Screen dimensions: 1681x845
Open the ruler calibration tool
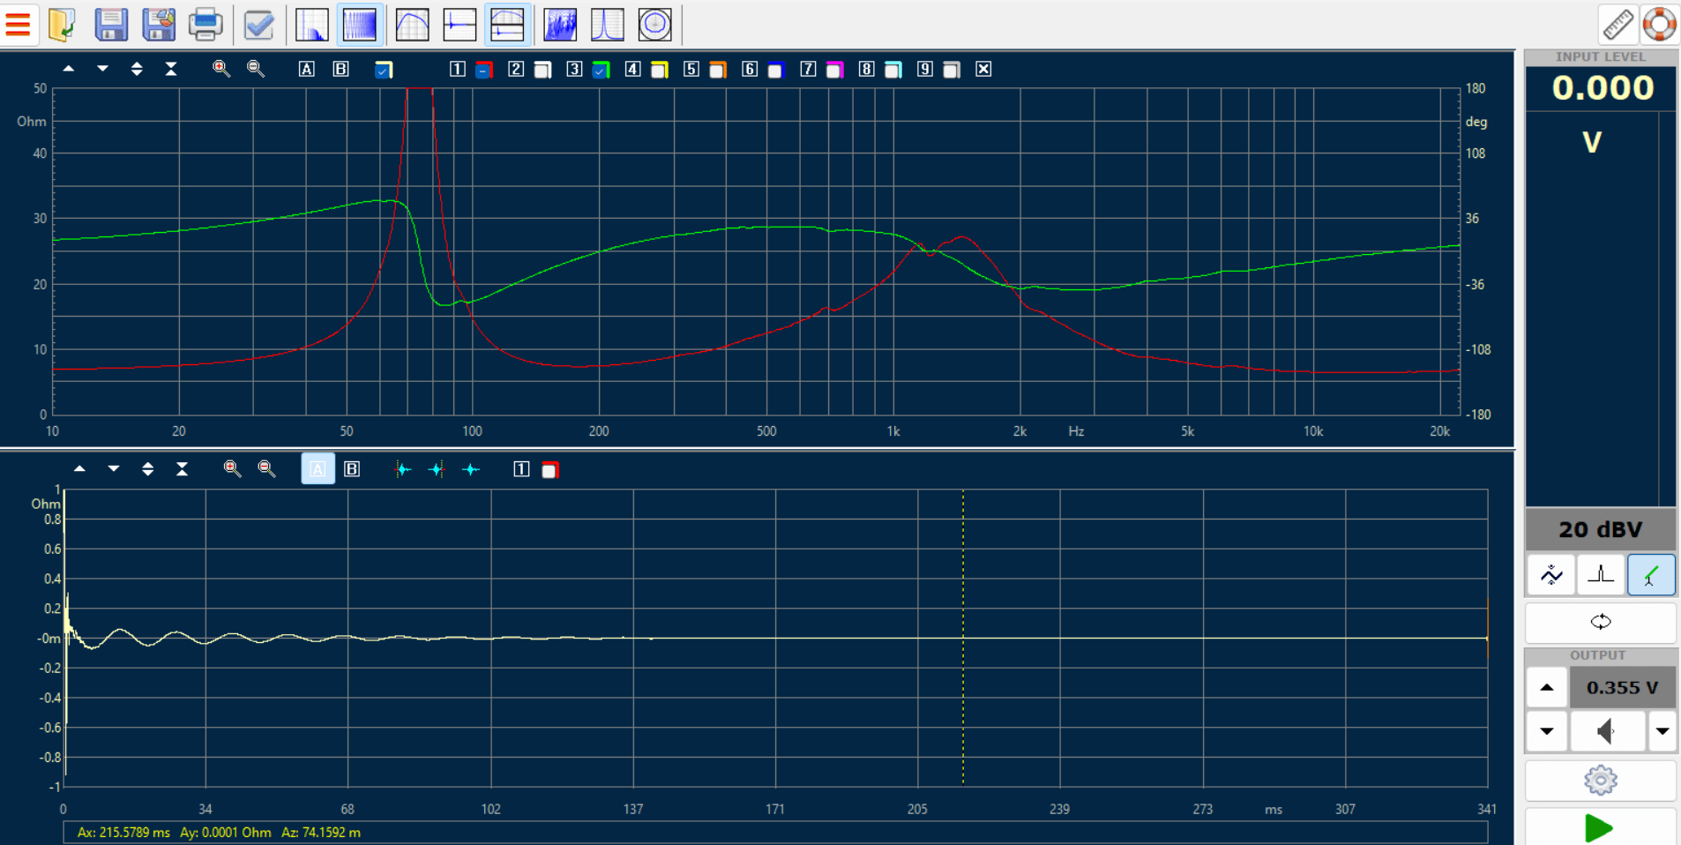tap(1618, 25)
